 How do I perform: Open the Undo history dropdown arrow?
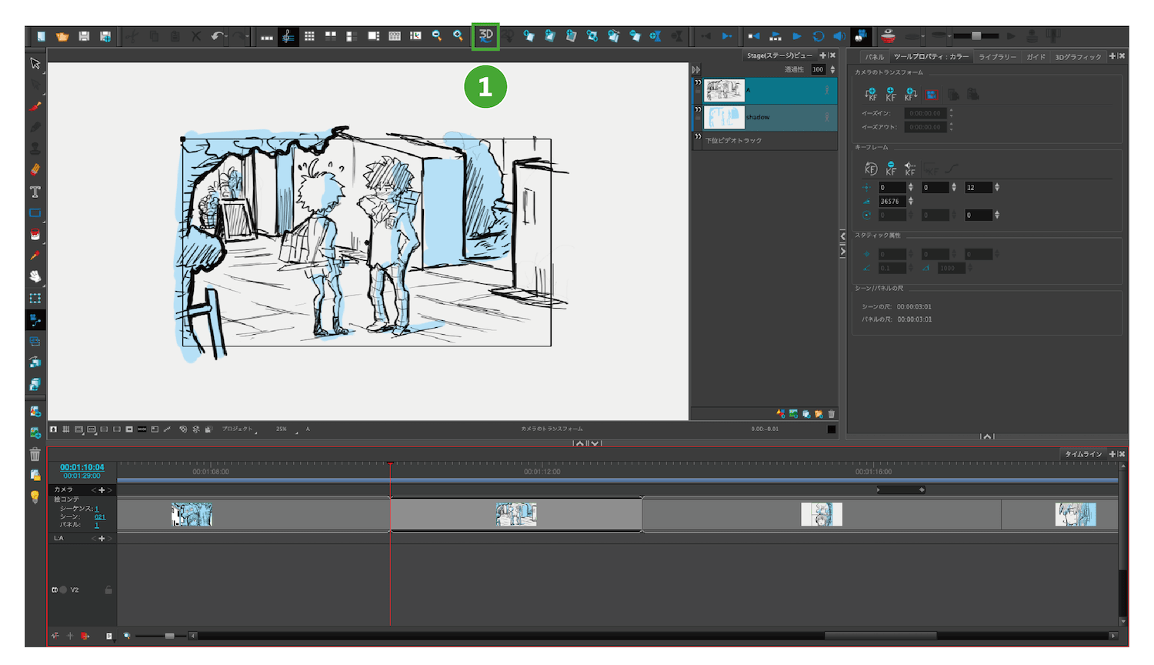[228, 36]
